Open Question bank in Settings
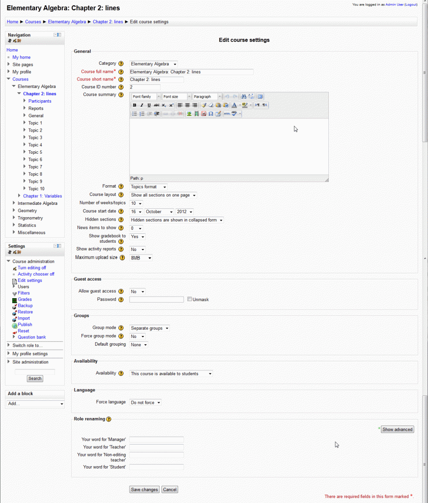Image resolution: width=428 pixels, height=503 pixels. coord(32,337)
